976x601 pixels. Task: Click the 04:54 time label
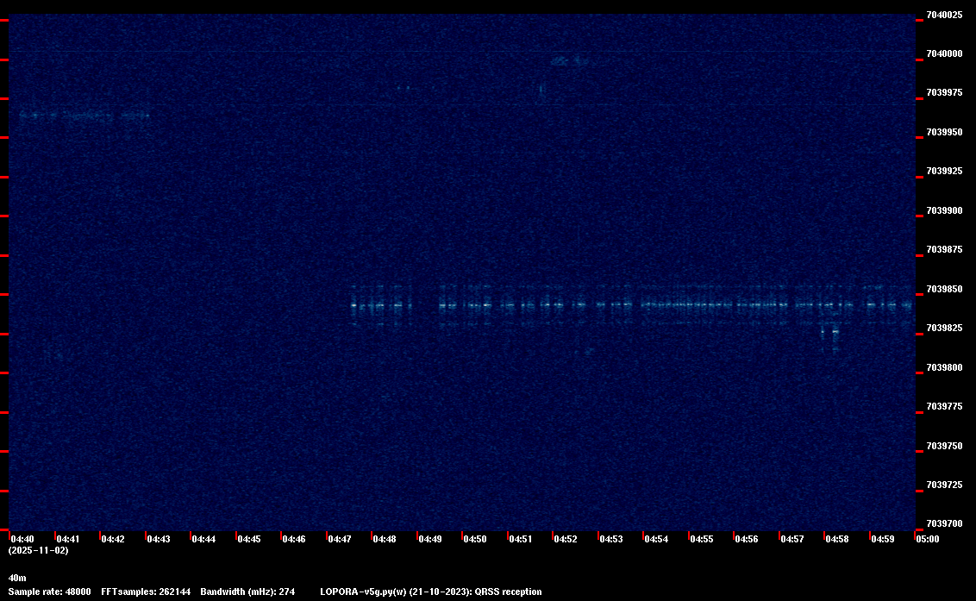[x=656, y=539]
